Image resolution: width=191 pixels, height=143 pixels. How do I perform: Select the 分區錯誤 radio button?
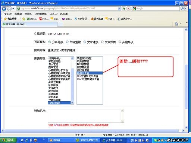[50, 42]
